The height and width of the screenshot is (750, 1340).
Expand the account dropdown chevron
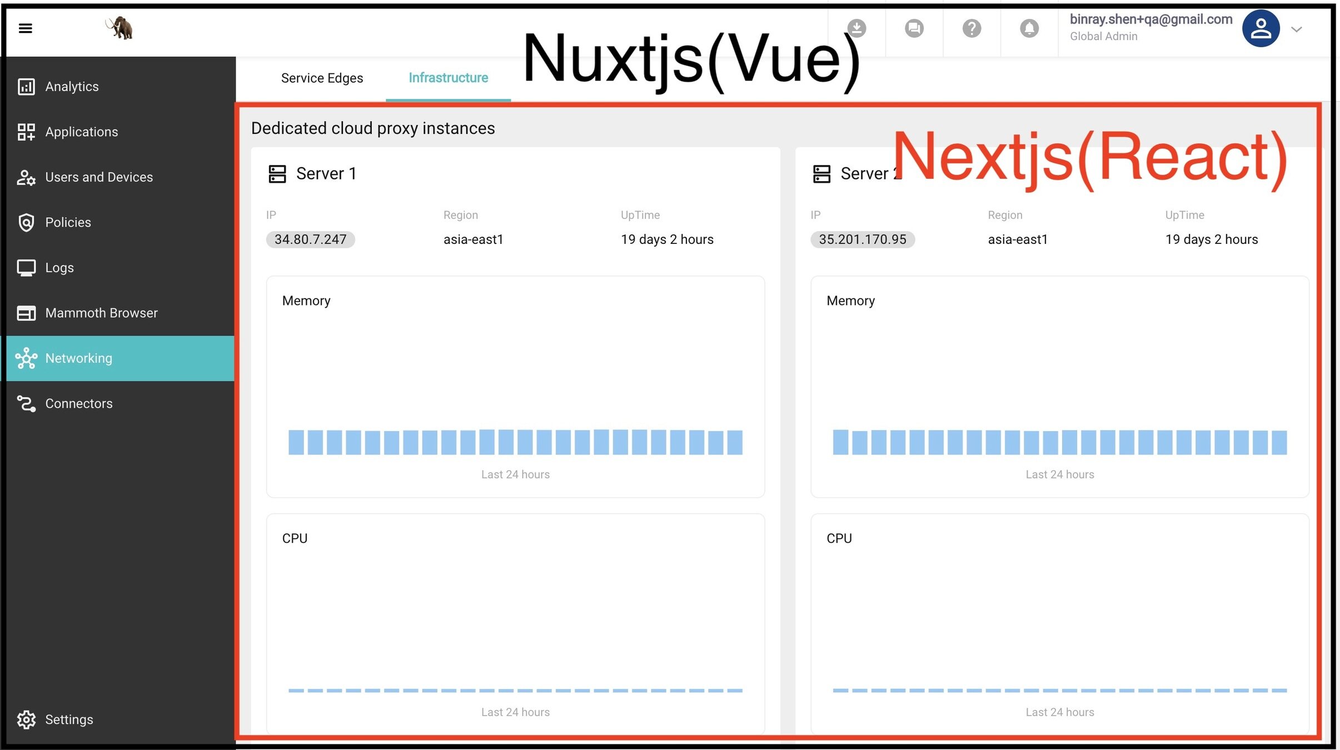coord(1297,29)
